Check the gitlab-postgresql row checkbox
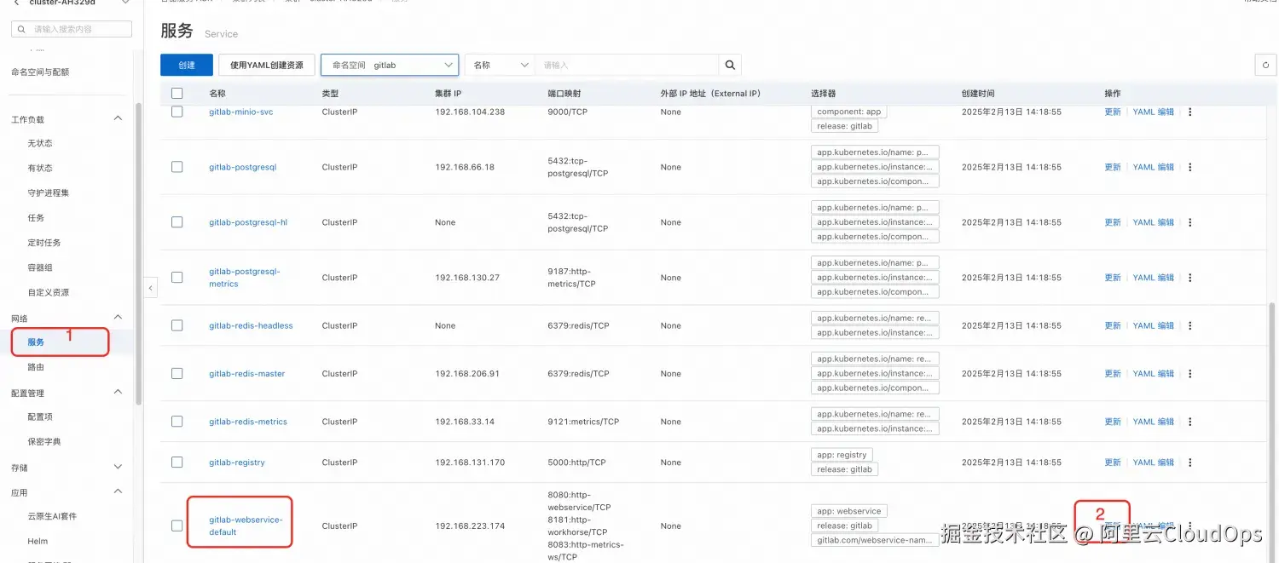The width and height of the screenshot is (1279, 563). point(177,167)
